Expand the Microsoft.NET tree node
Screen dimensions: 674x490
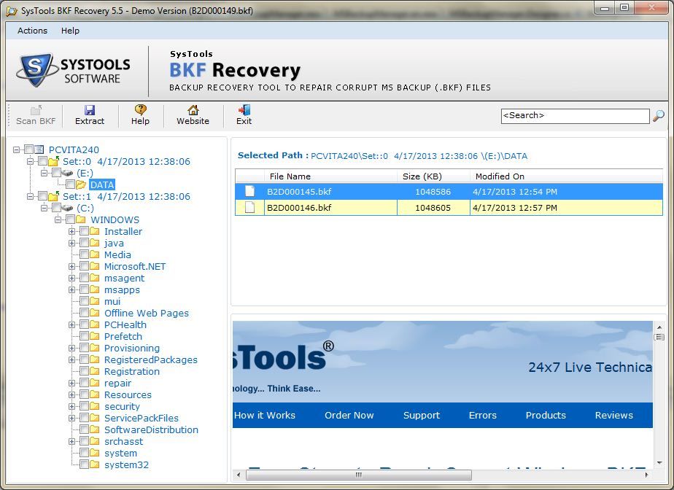point(71,267)
